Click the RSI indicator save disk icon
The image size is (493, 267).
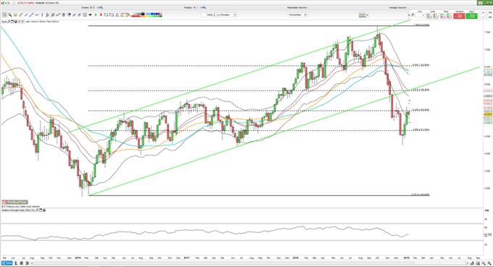(x=41, y=210)
